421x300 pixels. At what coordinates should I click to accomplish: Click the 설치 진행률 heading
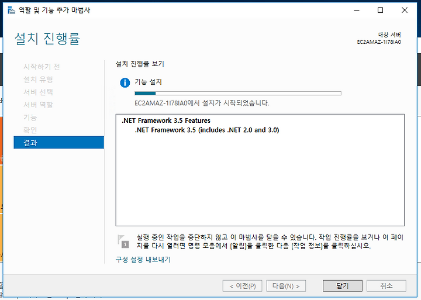pos(47,39)
